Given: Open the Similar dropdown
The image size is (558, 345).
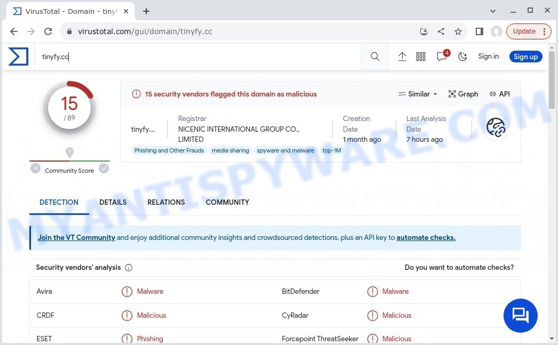Looking at the screenshot, I should 418,94.
